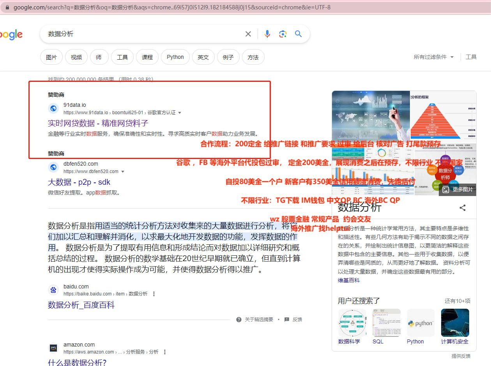491x366 pixels.
Task: Open three-dot menu for amazon.com result
Action: tap(165, 352)
